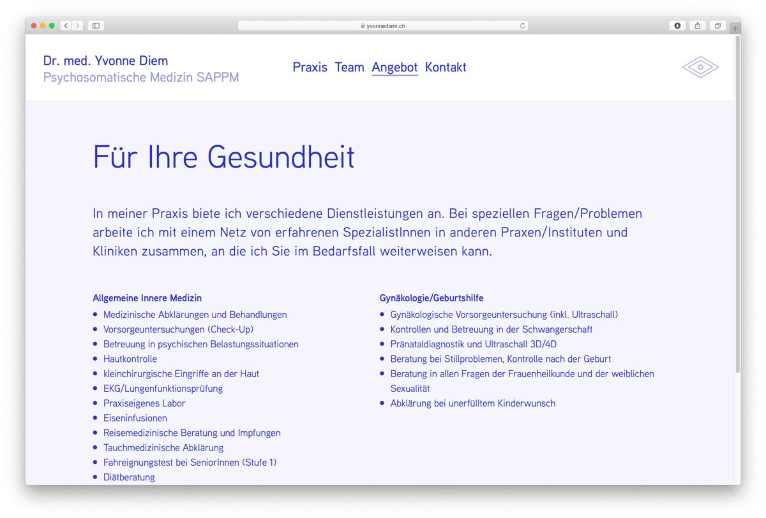Enter full screen with the green button
This screenshot has height=518, width=766.
click(52, 25)
